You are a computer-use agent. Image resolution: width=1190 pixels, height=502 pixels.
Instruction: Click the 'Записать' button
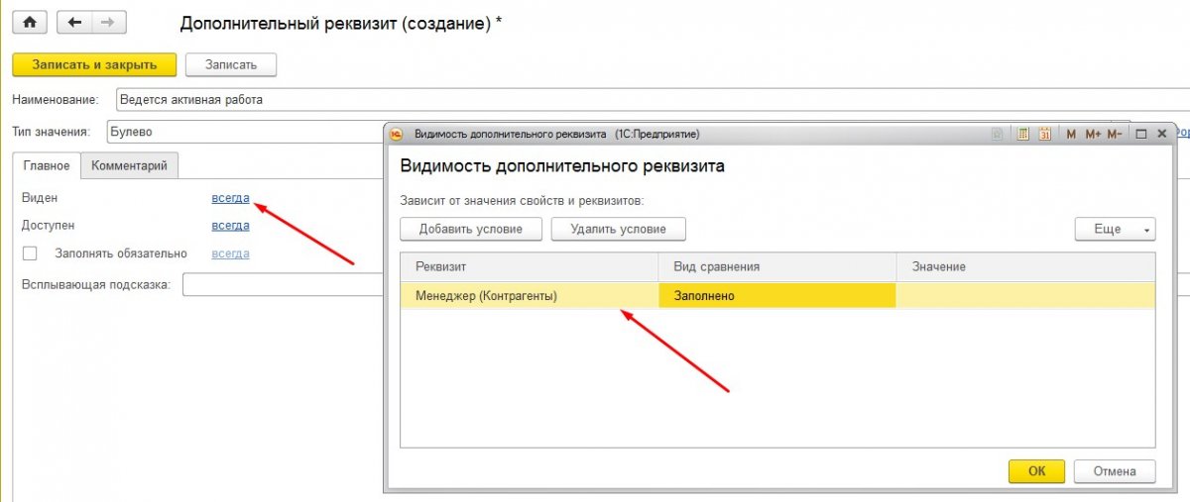coord(231,64)
